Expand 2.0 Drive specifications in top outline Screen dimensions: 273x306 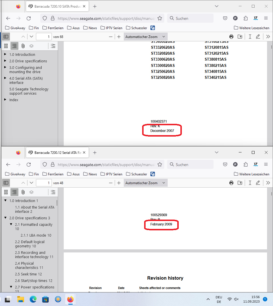5,61
